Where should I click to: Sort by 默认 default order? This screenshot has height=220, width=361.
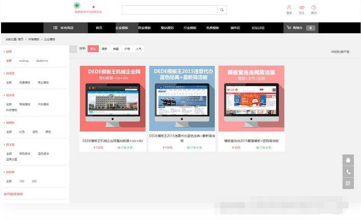[93, 49]
